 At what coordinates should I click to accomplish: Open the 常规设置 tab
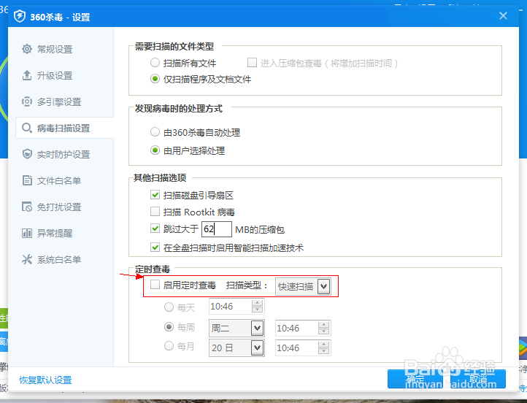tap(55, 50)
